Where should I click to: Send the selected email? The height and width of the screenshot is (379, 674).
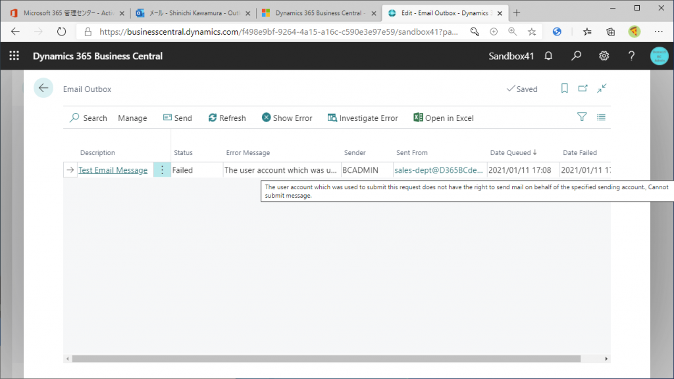(178, 118)
